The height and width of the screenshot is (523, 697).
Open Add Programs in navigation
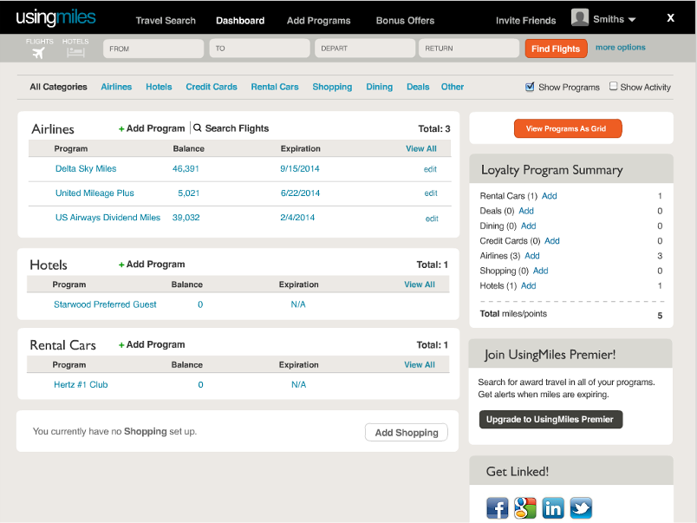318,21
